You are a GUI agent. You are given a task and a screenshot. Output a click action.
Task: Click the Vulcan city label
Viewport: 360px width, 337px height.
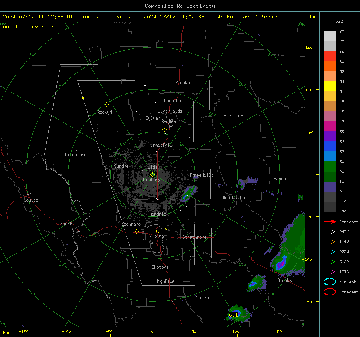[x=204, y=298]
